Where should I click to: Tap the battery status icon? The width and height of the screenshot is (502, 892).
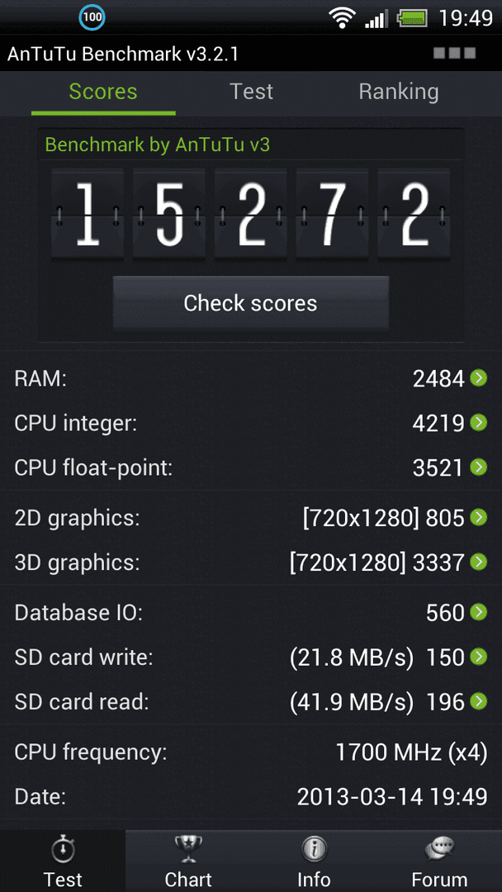coord(413,18)
